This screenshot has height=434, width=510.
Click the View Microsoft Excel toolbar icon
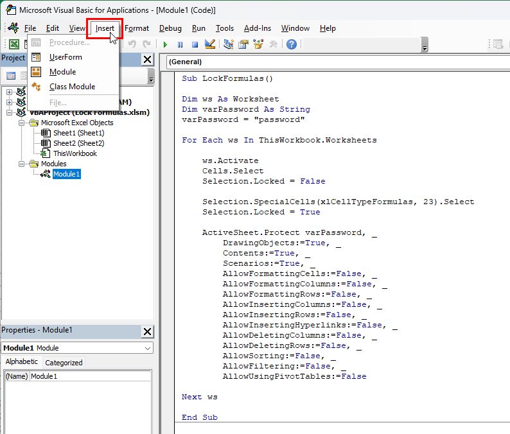[14, 44]
